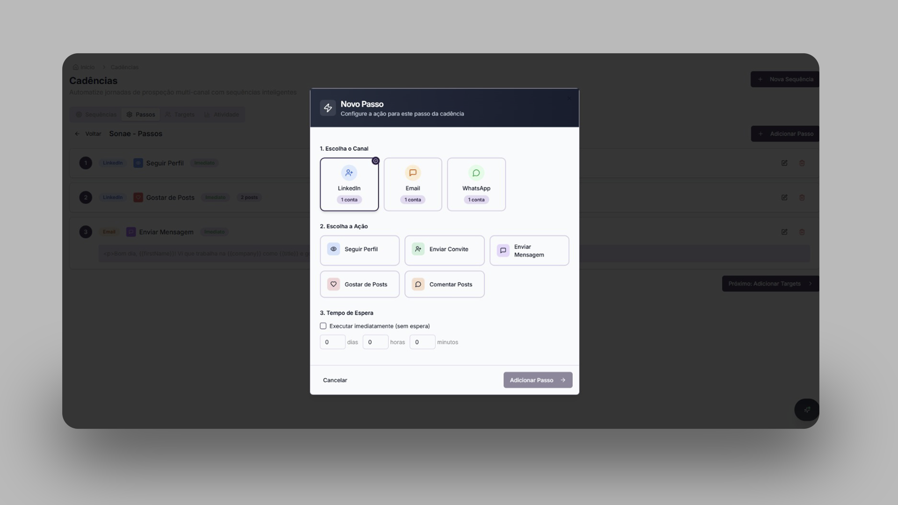Image resolution: width=898 pixels, height=505 pixels.
Task: Click the minutos input field
Action: (x=422, y=342)
